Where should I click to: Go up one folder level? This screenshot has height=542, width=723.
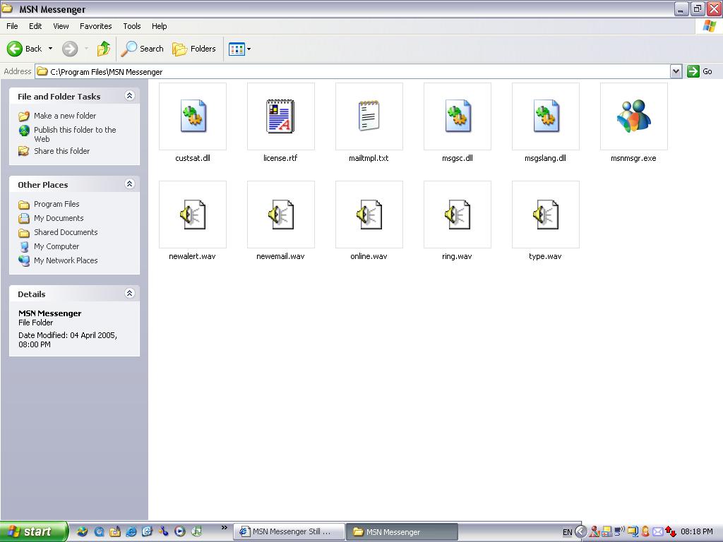[x=104, y=49]
